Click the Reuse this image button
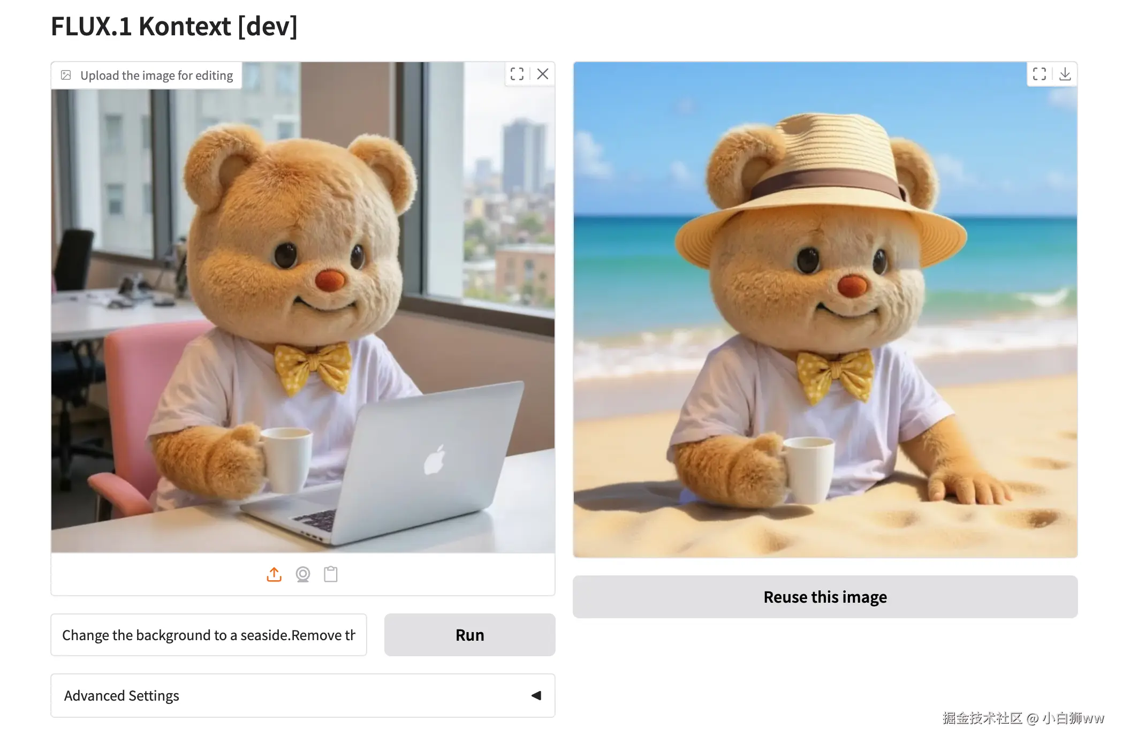Viewport: 1123px width, 744px height. (825, 597)
